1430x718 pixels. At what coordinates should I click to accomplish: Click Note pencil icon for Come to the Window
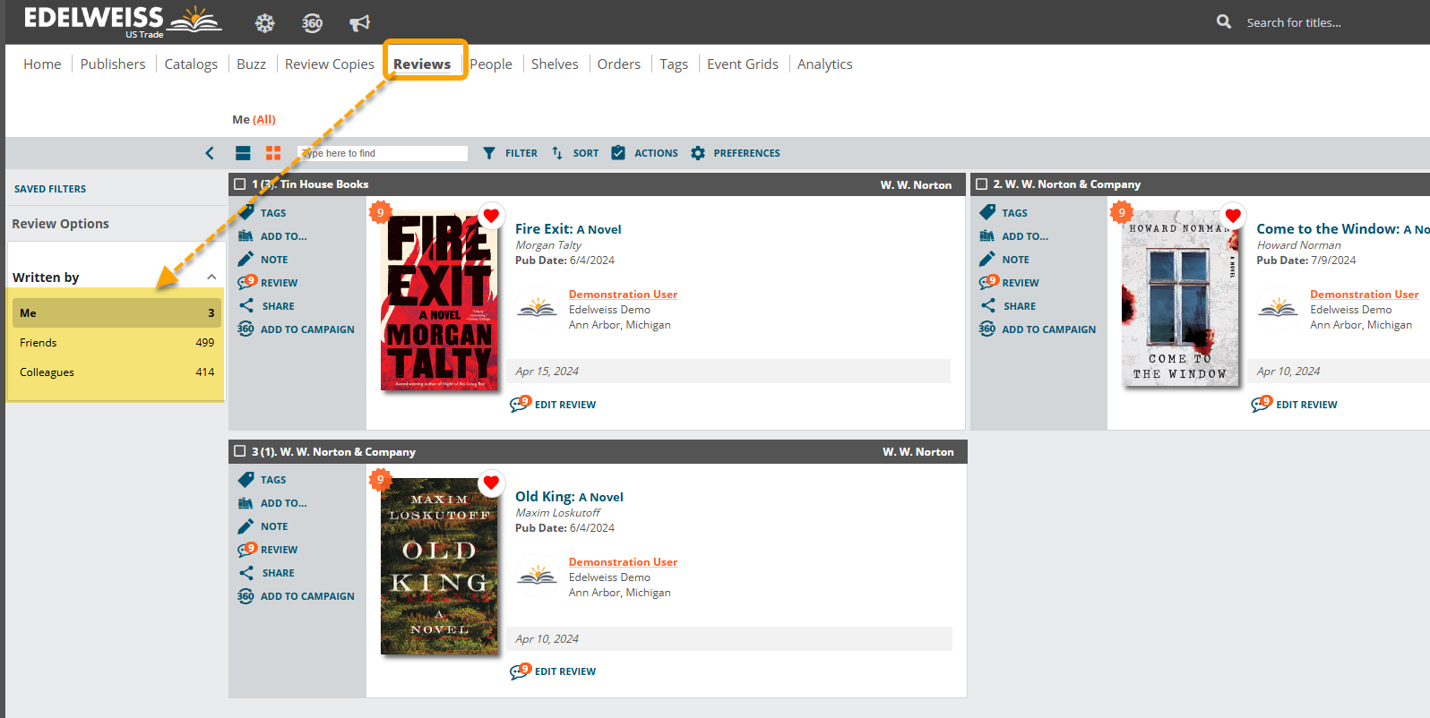pos(987,259)
